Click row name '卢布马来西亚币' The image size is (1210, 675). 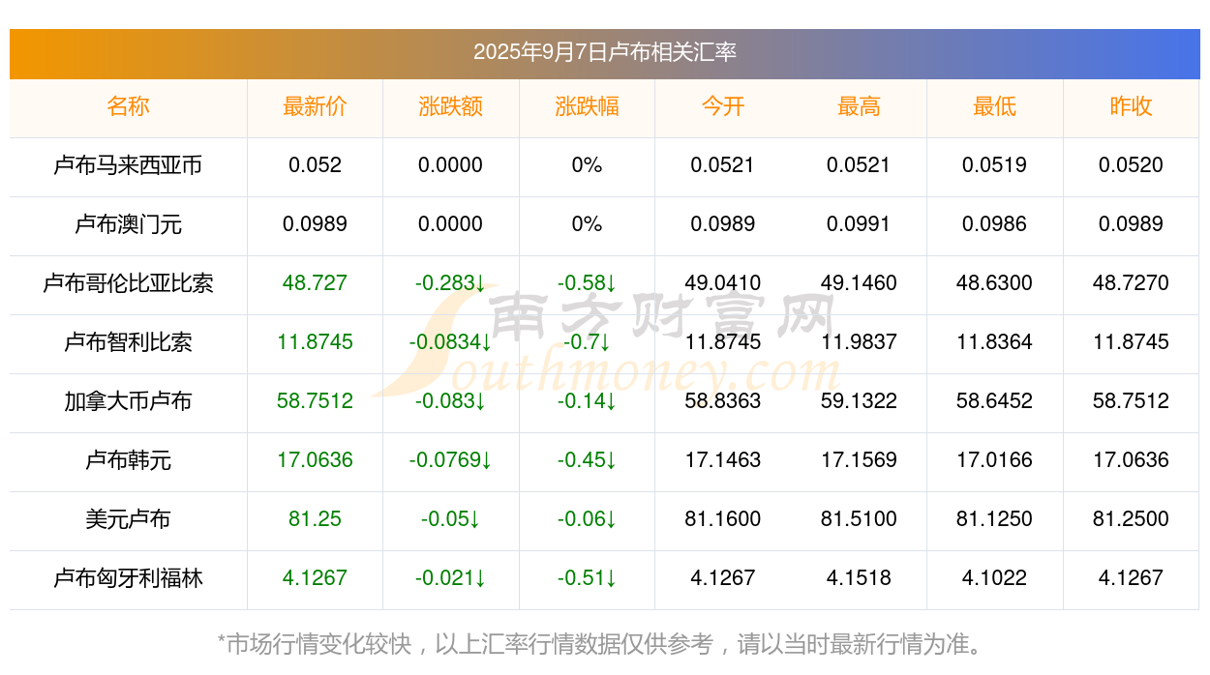129,165
